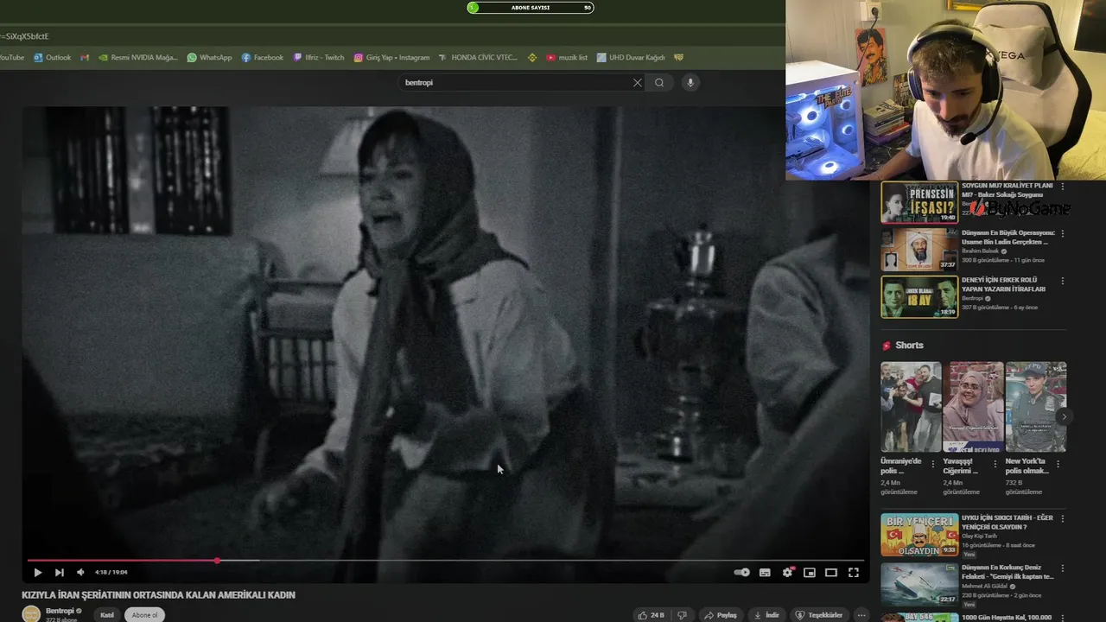Toggle the autoplay switch in player

click(x=741, y=572)
